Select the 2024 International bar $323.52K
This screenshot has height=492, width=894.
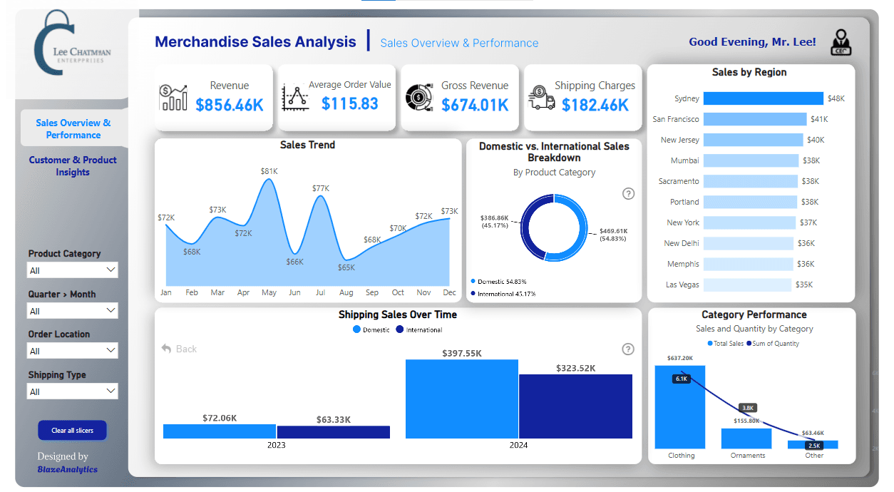[x=575, y=406]
